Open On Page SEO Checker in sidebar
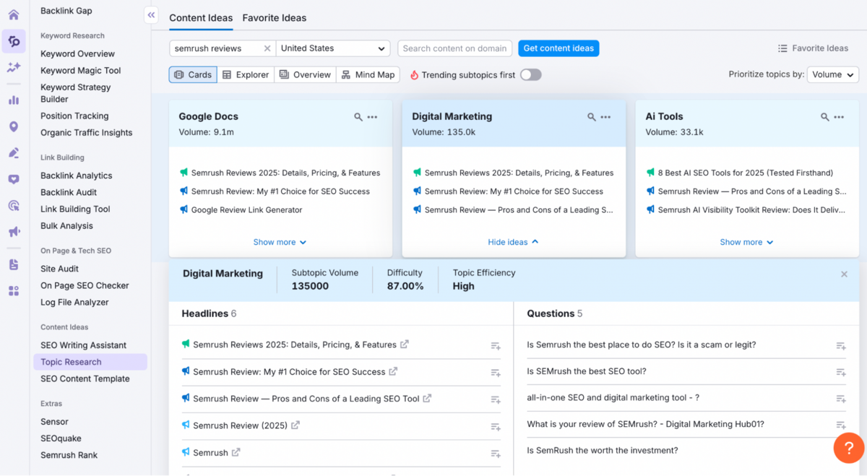Screen dimensions: 867x476 (x=85, y=285)
